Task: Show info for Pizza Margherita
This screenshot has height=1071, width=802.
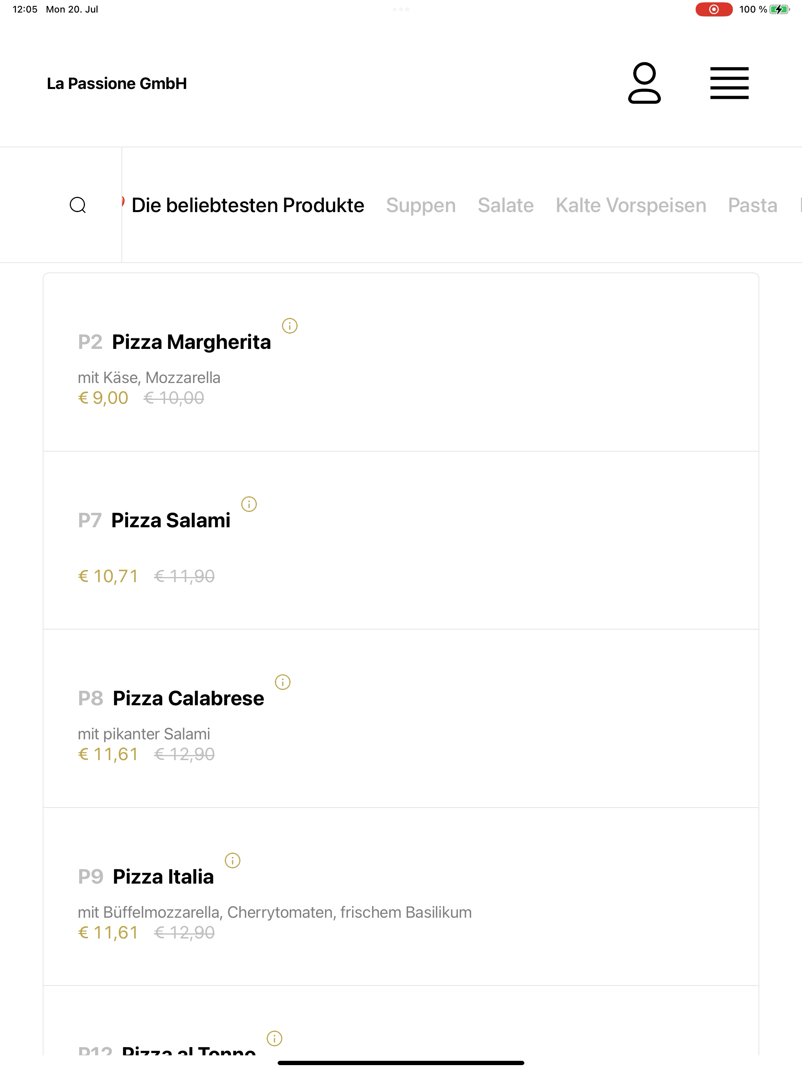Action: 290,326
